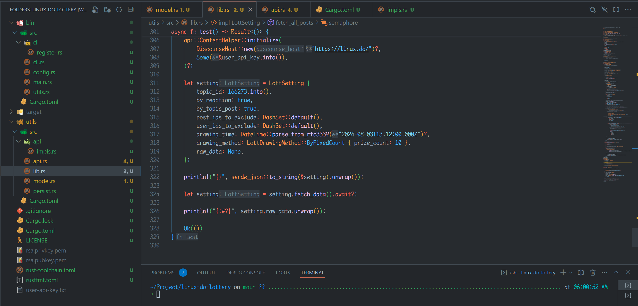This screenshot has height=306, width=638.
Task: Select the Terminal panel tab
Action: [x=312, y=273]
